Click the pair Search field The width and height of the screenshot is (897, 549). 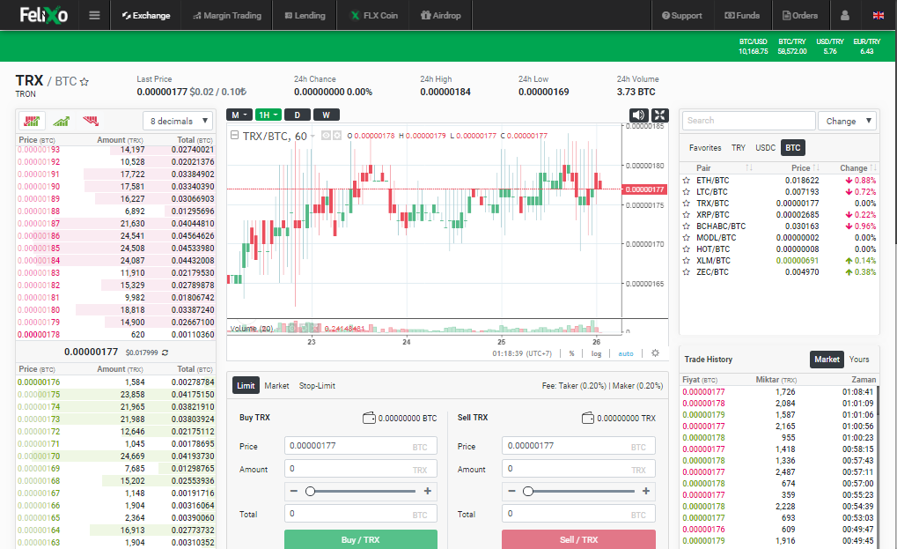[749, 121]
